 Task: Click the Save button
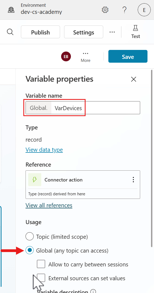[x=128, y=56]
